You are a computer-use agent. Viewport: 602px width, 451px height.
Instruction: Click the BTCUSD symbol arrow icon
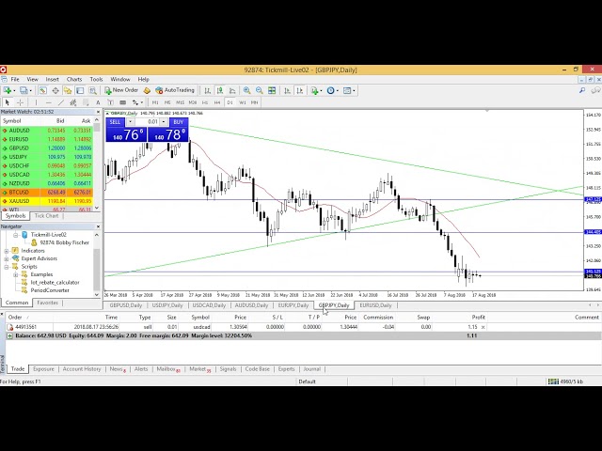[x=6, y=193]
